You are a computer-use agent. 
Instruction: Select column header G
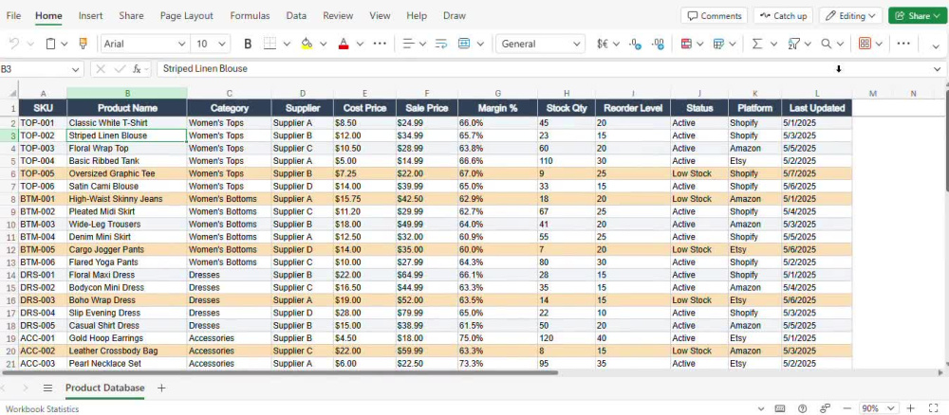pos(497,93)
